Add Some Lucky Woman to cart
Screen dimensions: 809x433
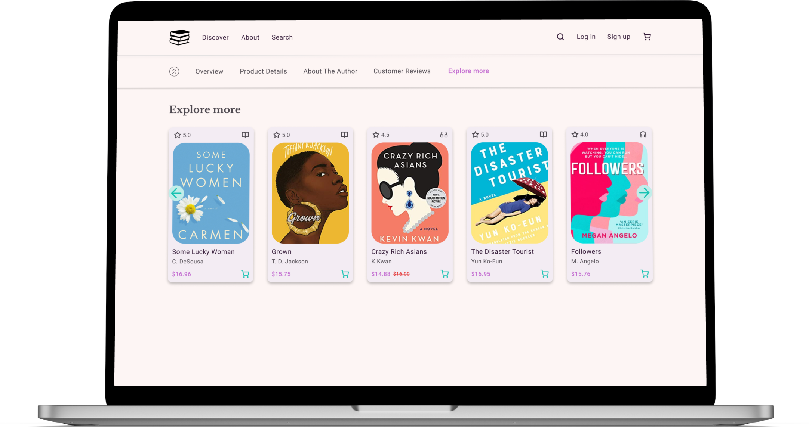[x=245, y=274]
